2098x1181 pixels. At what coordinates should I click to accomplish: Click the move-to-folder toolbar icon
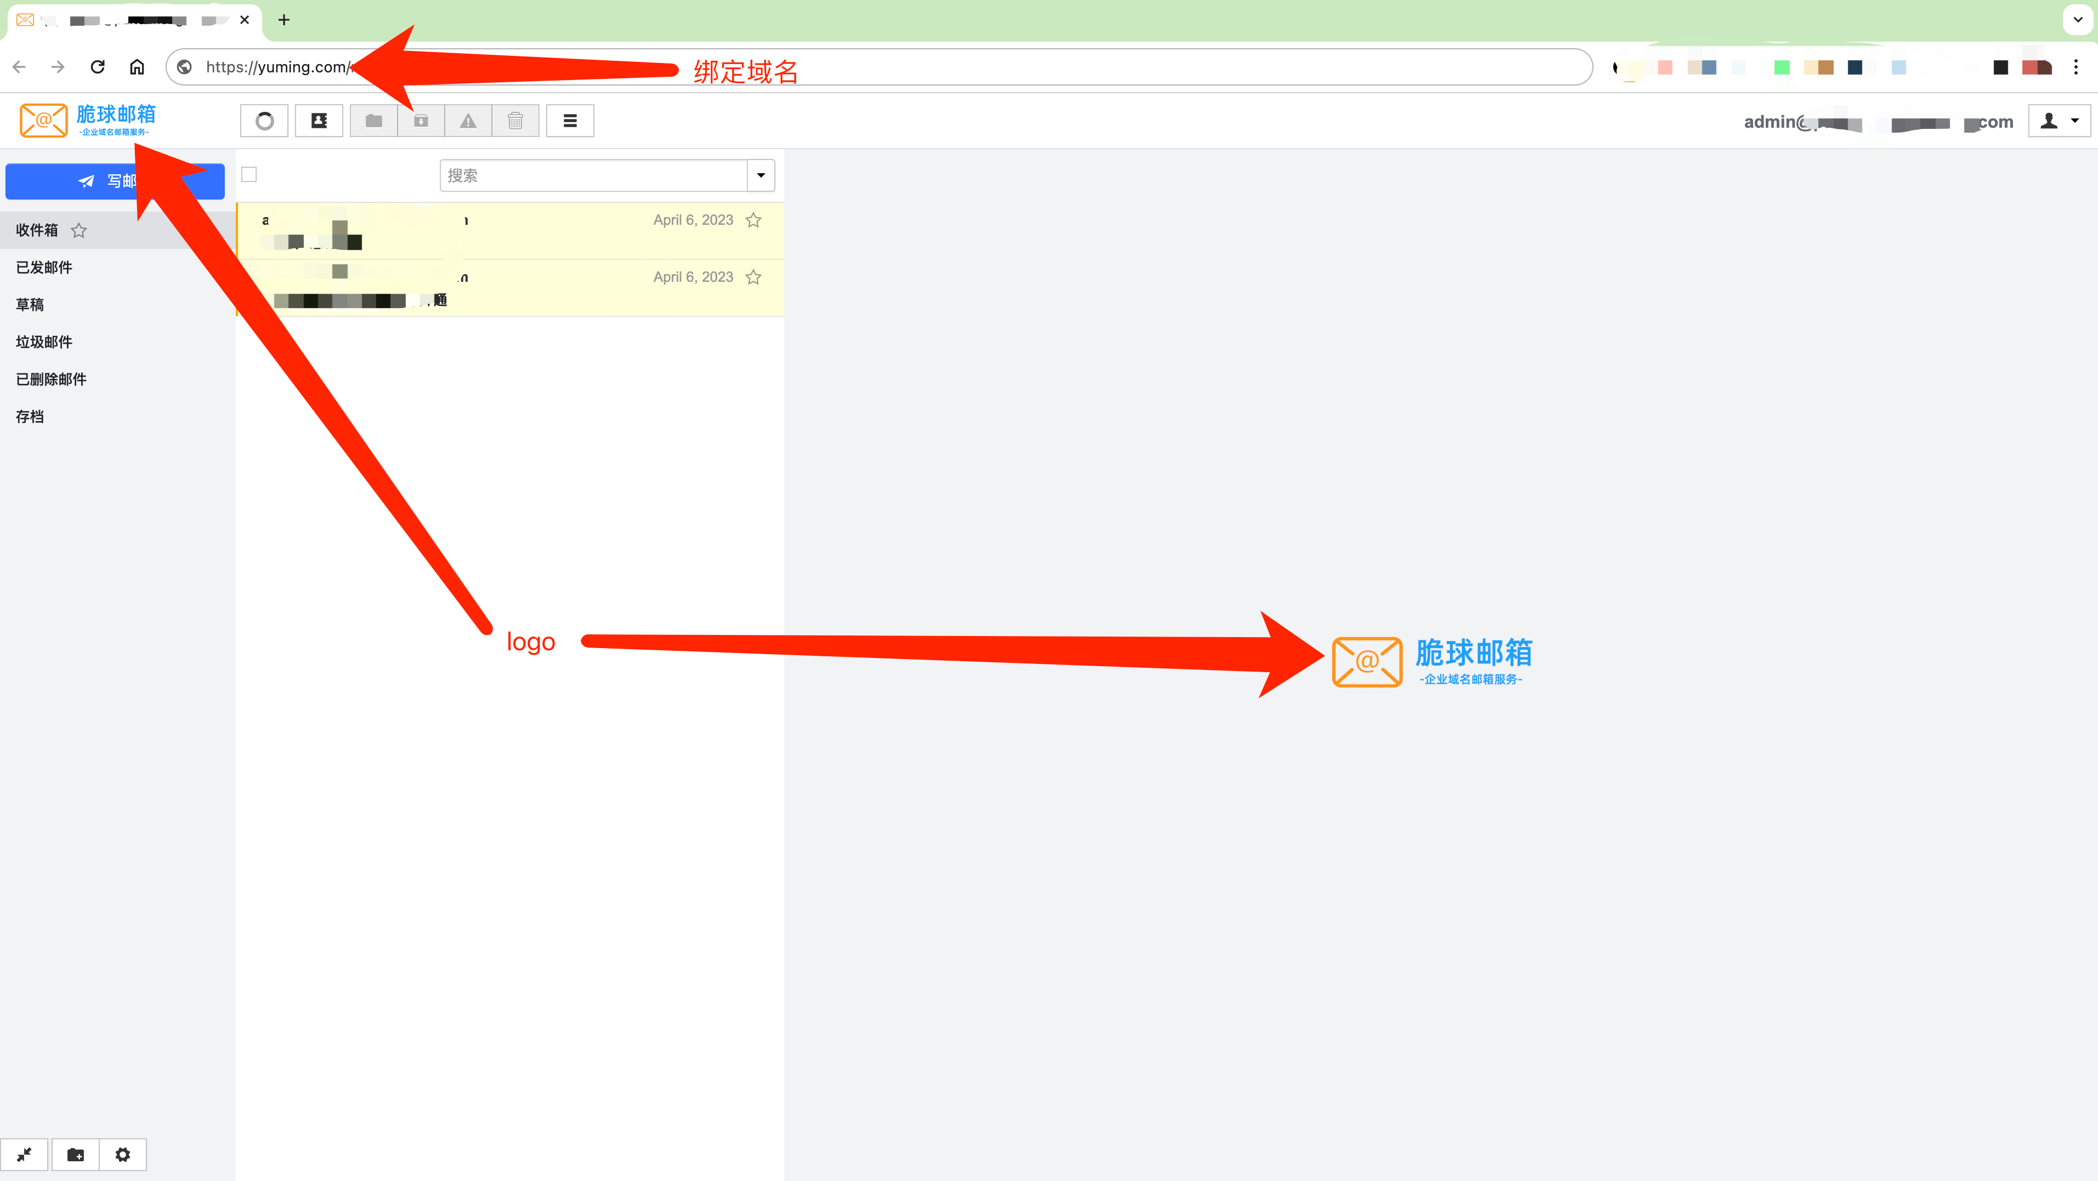click(x=374, y=121)
